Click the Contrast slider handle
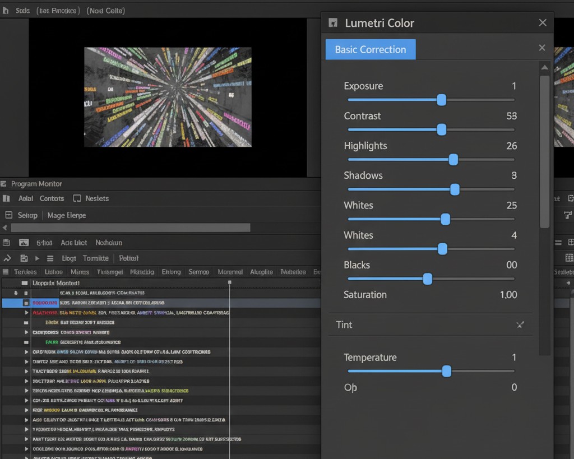 coord(441,129)
